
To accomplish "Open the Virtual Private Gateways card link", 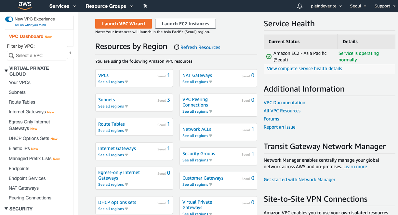I will pyautogui.click(x=197, y=205).
